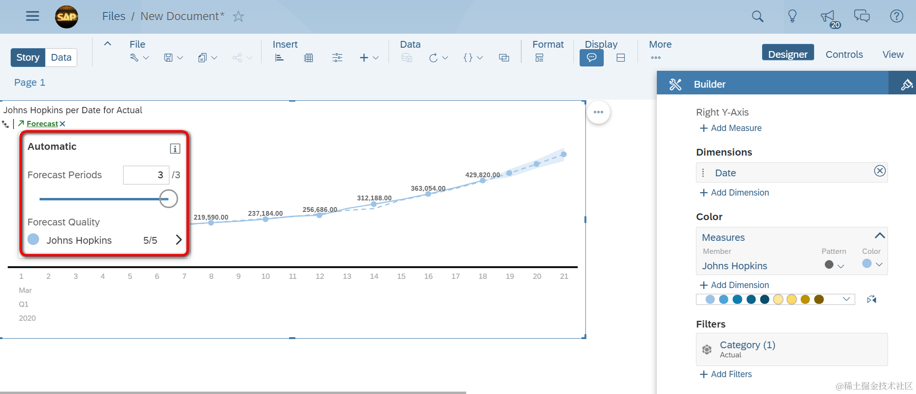
Task: Open the help question mark icon
Action: pyautogui.click(x=897, y=16)
